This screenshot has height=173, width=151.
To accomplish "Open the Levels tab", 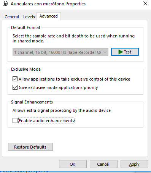I will (29, 17).
